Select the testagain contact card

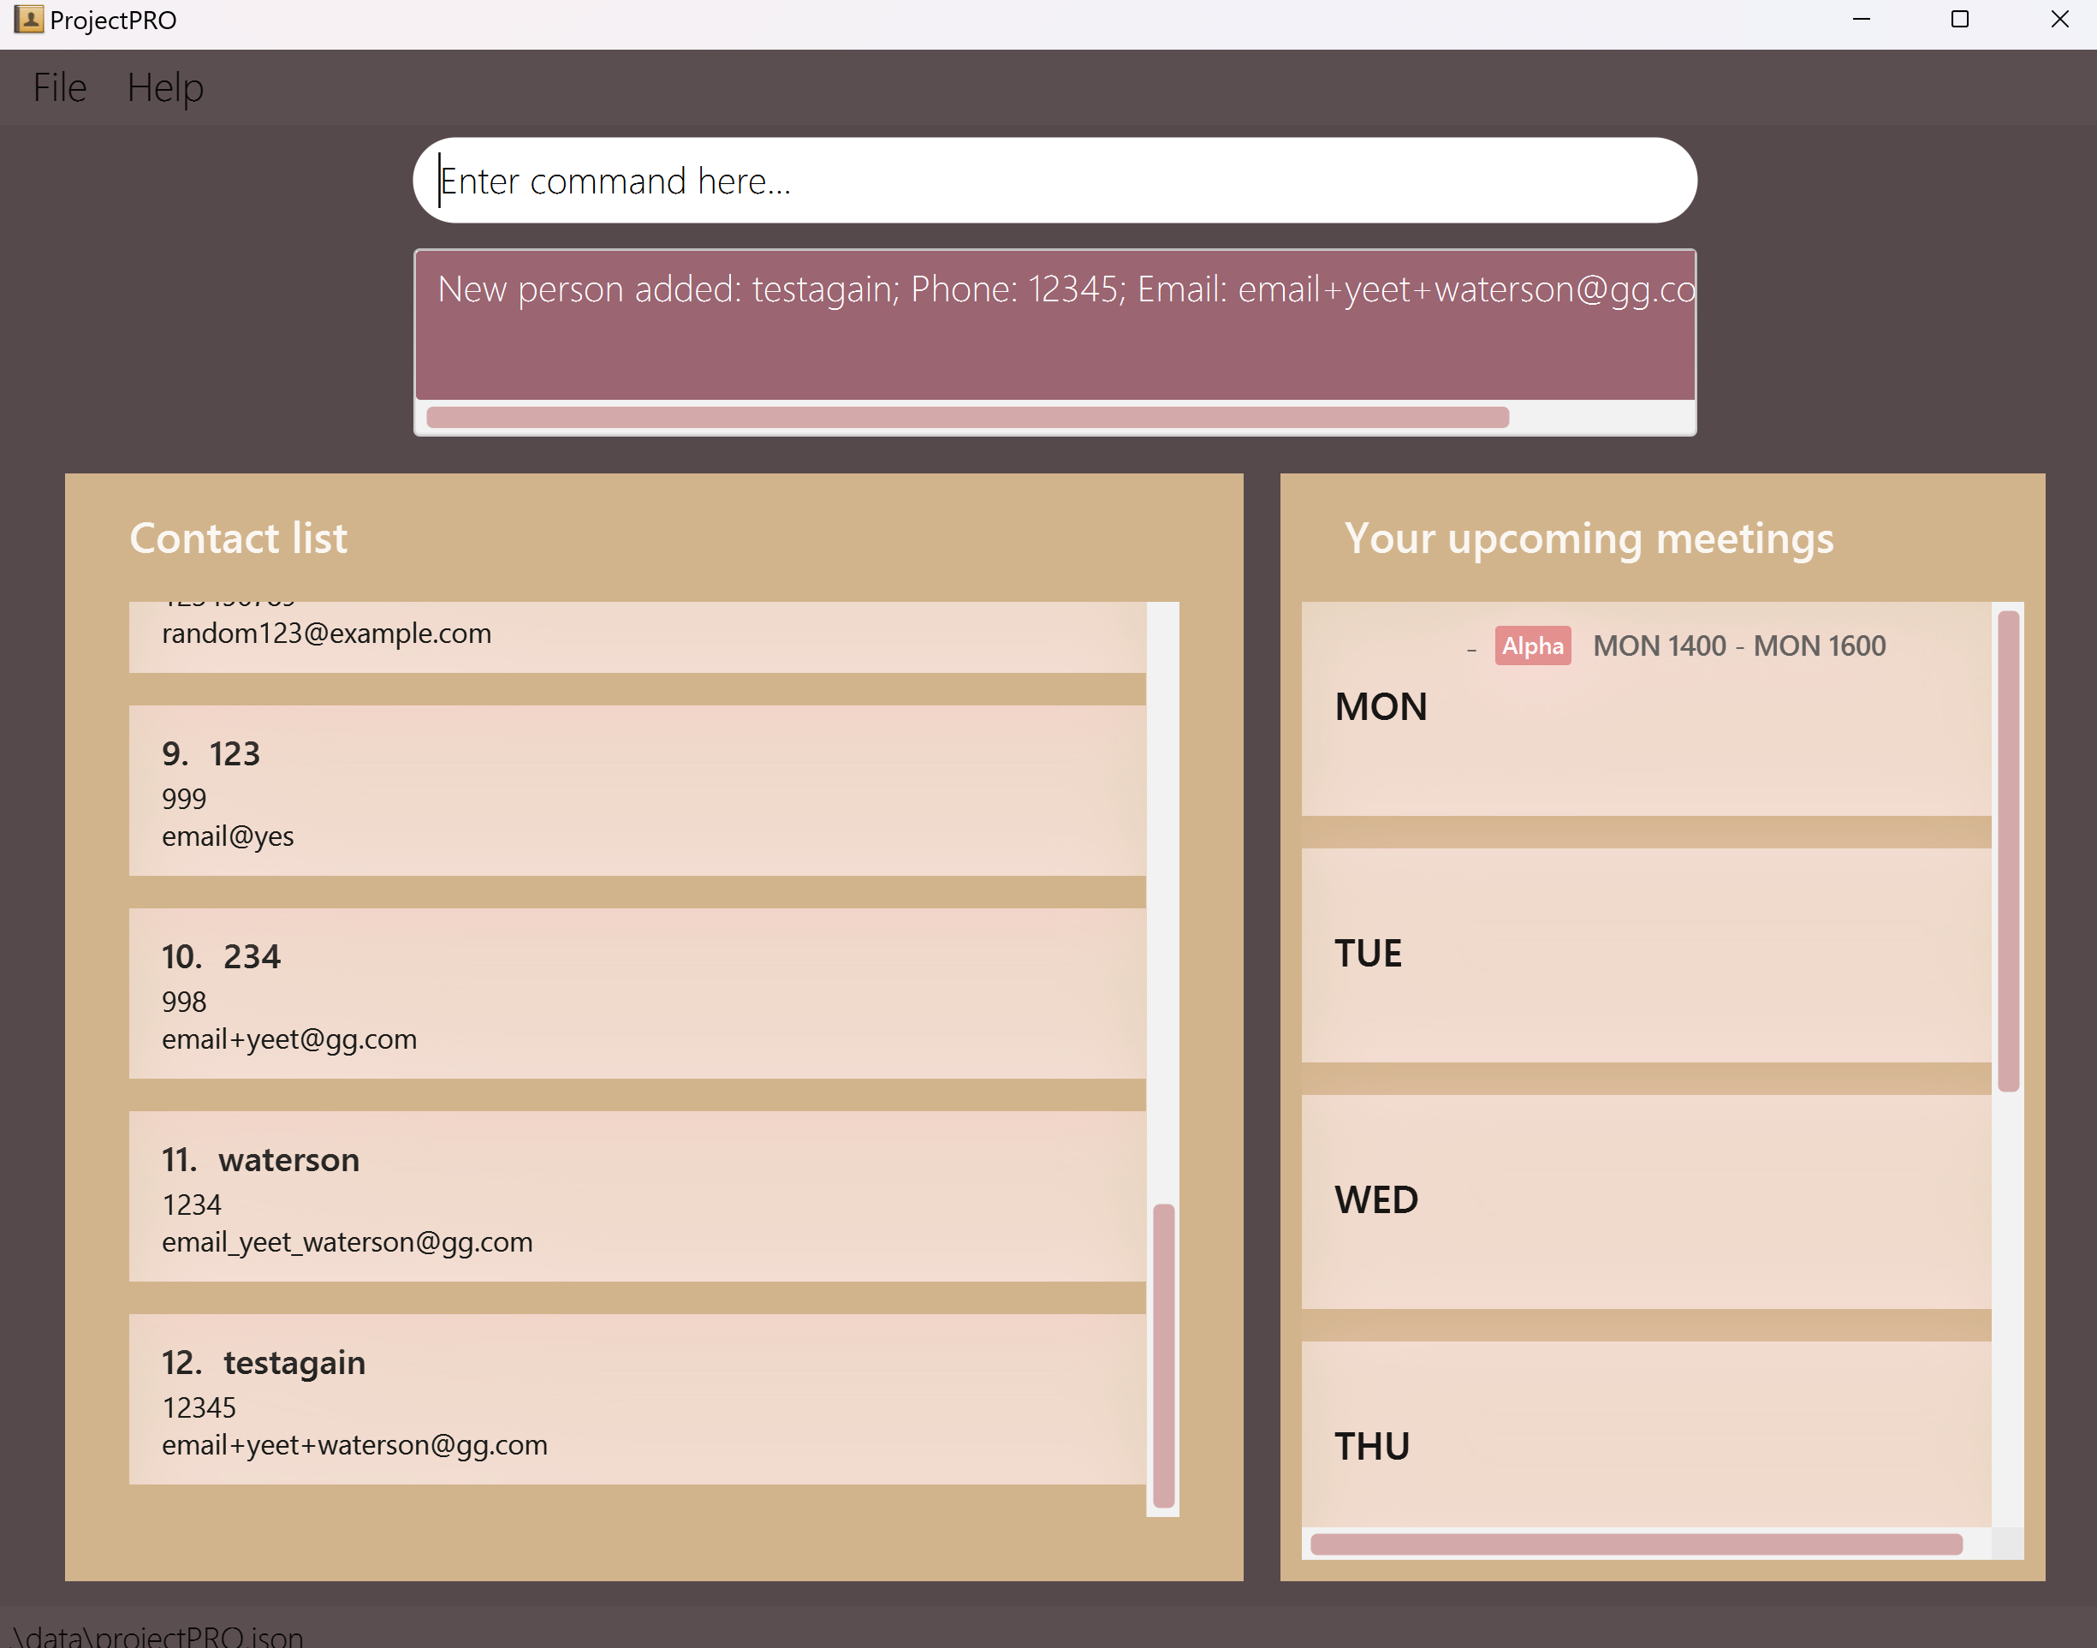point(637,1398)
